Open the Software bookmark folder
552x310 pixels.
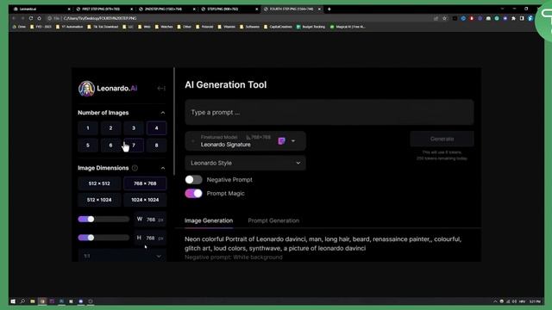(249, 27)
